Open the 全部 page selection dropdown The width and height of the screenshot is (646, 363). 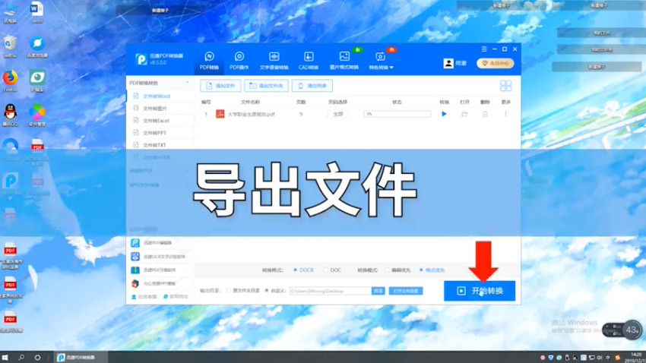pyautogui.click(x=338, y=114)
